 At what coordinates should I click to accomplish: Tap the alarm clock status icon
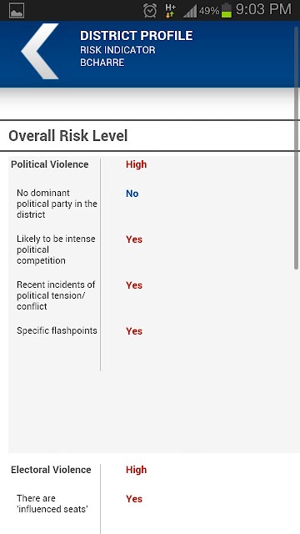(150, 10)
